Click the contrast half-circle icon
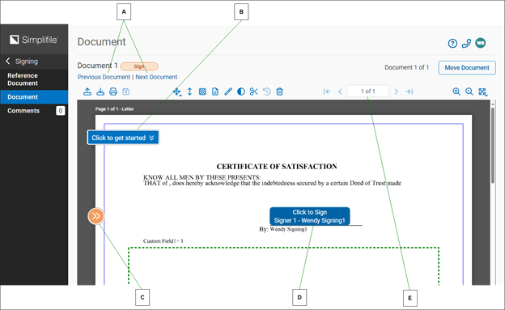Image resolution: width=505 pixels, height=310 pixels. point(241,91)
